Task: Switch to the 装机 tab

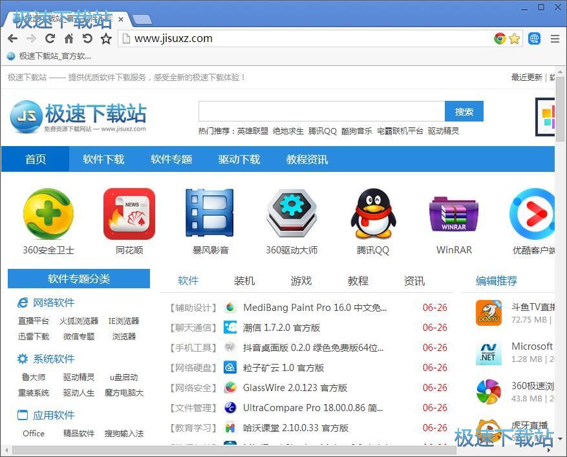Action: click(x=244, y=281)
